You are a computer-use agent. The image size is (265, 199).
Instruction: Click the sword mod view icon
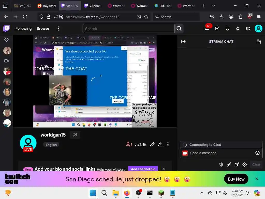[229, 165]
